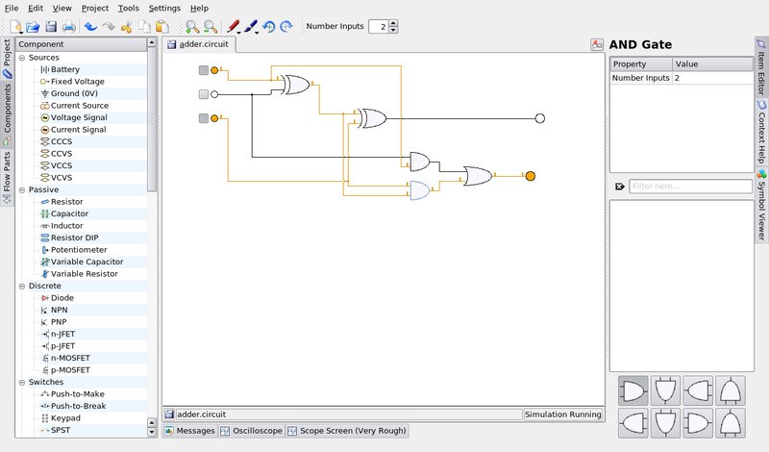Select the Capacitor component in list
The width and height of the screenshot is (769, 452).
tap(69, 213)
